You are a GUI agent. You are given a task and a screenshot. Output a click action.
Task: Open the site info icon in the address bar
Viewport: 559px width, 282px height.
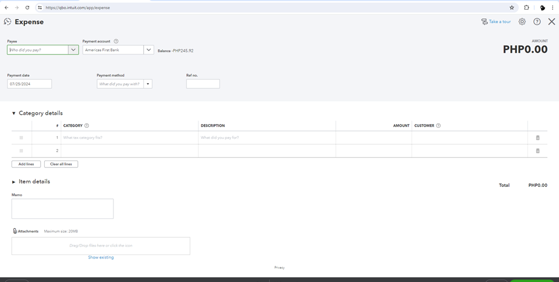(40, 7)
